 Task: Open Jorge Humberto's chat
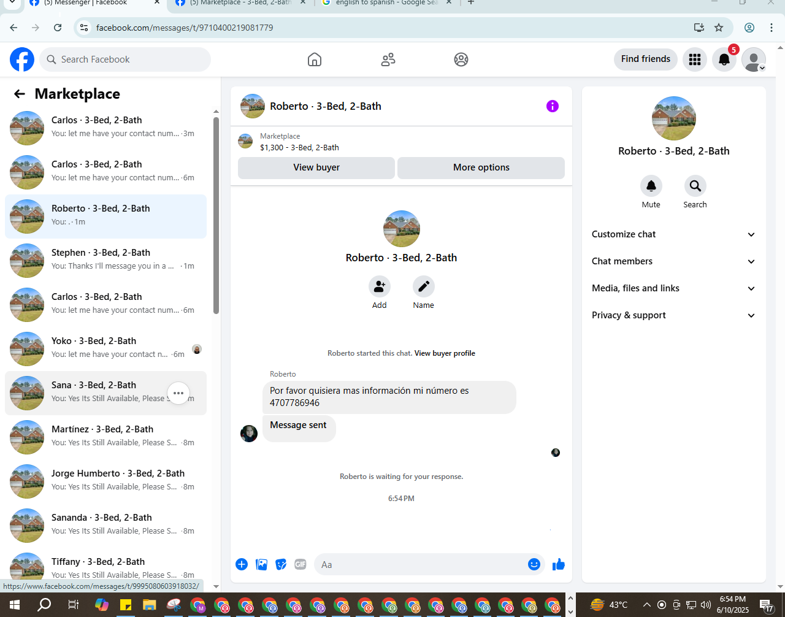105,481
